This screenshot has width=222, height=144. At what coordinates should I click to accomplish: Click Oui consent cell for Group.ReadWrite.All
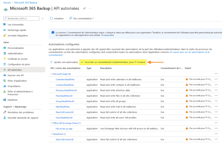click(162, 101)
